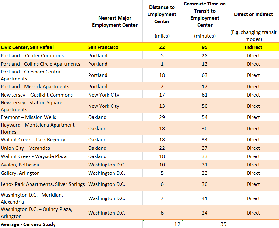The height and width of the screenshot is (228, 279).
Task: Click the commute time value 95
Action: pos(205,47)
